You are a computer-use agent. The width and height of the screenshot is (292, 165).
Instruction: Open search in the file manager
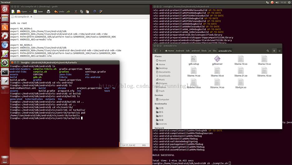click(x=268, y=51)
